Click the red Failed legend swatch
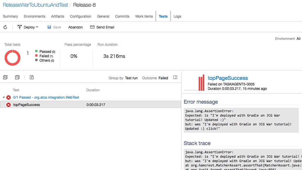Viewport: 302px width, 170px height. click(36, 55)
